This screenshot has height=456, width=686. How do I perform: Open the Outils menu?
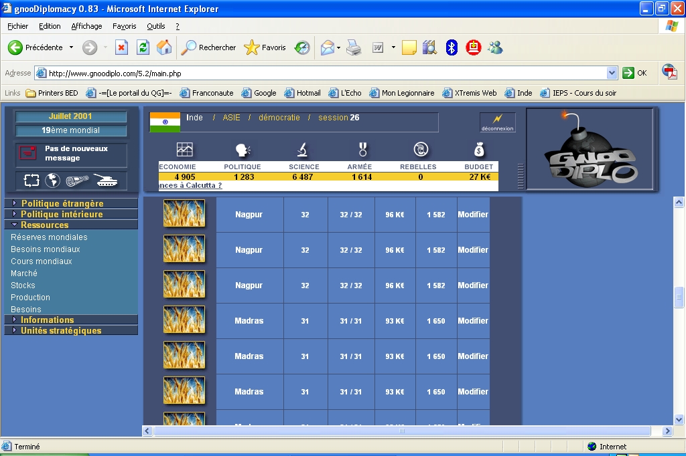pos(155,26)
